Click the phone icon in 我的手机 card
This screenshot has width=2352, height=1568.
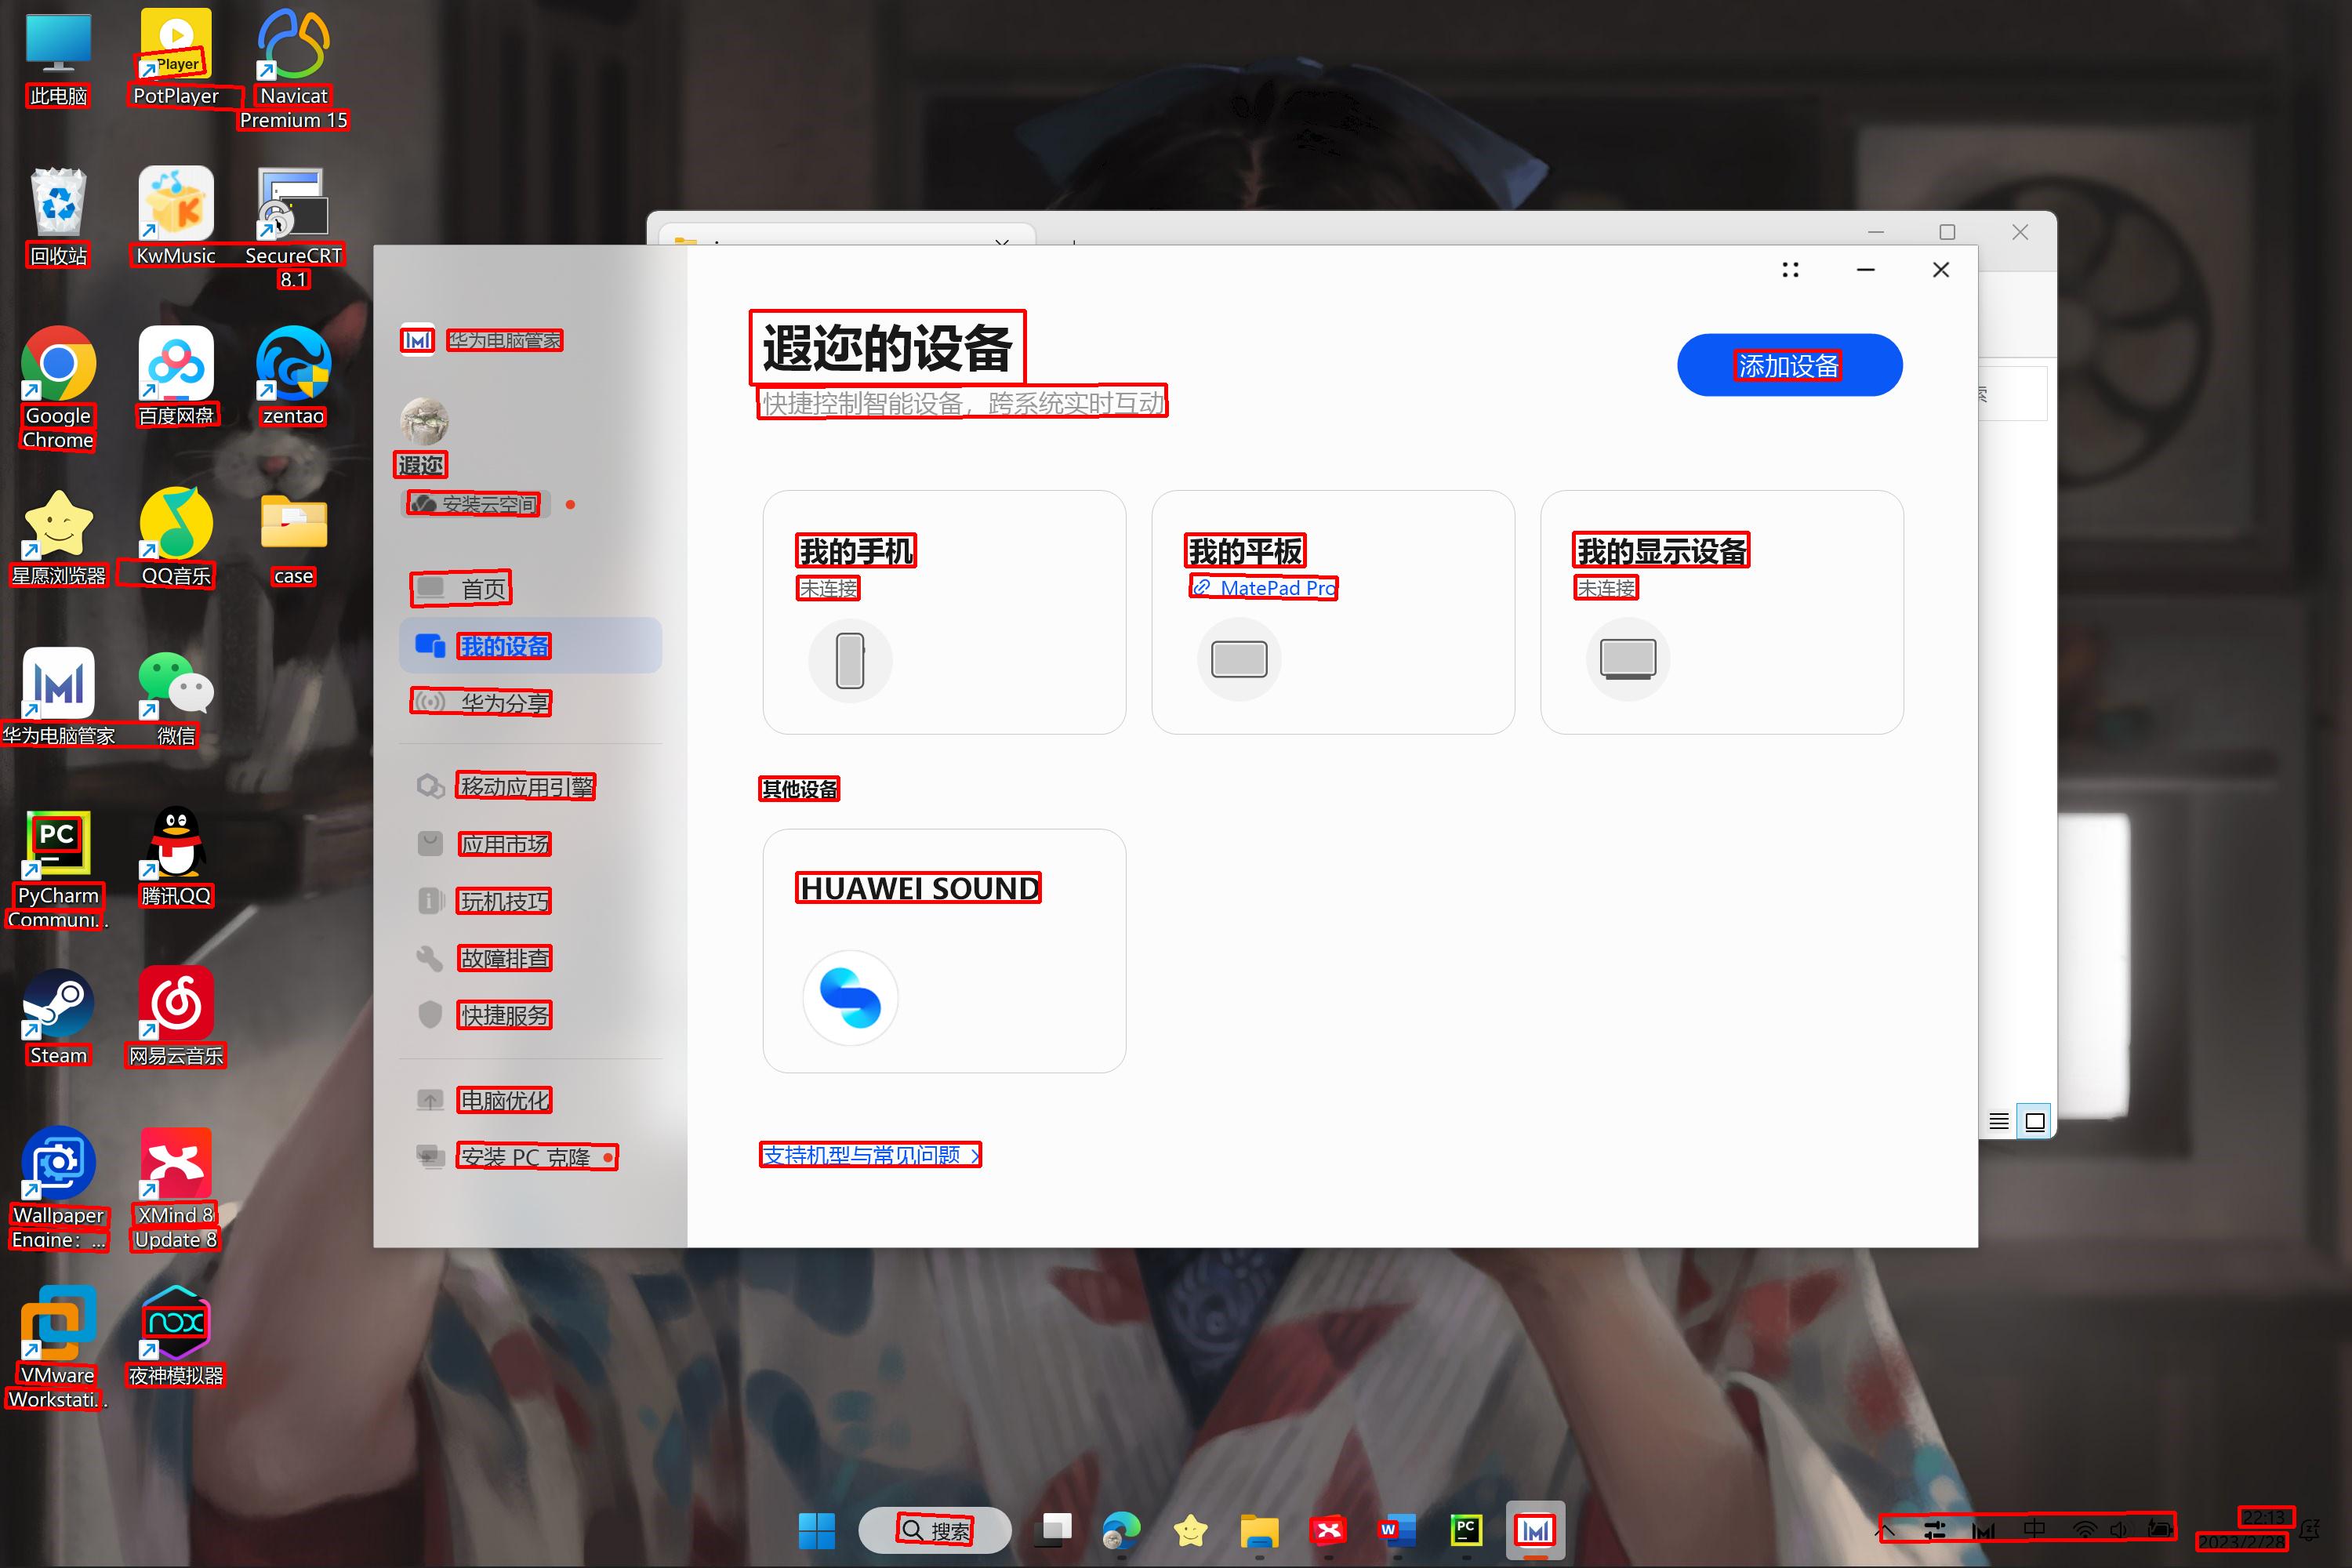click(x=850, y=660)
